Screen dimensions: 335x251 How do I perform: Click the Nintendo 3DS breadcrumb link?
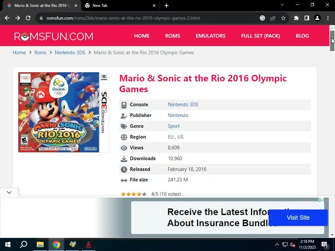[70, 53]
